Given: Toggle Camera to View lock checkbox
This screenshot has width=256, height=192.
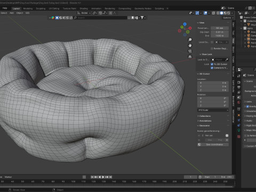Looking at the screenshot, I should [212, 68].
